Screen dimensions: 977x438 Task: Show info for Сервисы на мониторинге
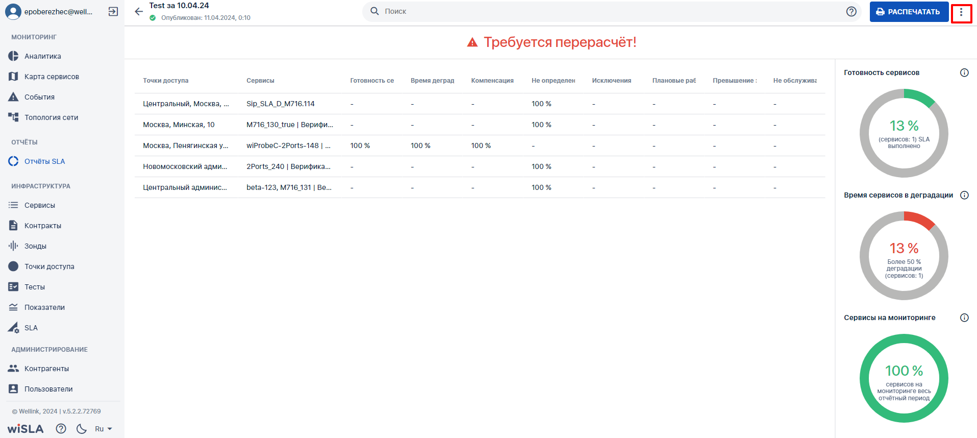point(964,318)
